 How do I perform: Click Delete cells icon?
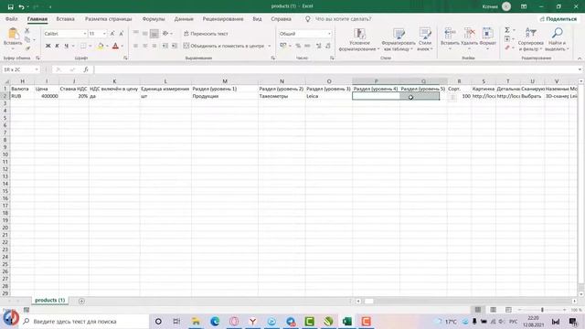tap(469, 34)
